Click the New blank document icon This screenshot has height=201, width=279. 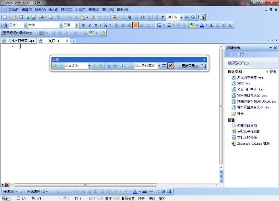(5, 17)
